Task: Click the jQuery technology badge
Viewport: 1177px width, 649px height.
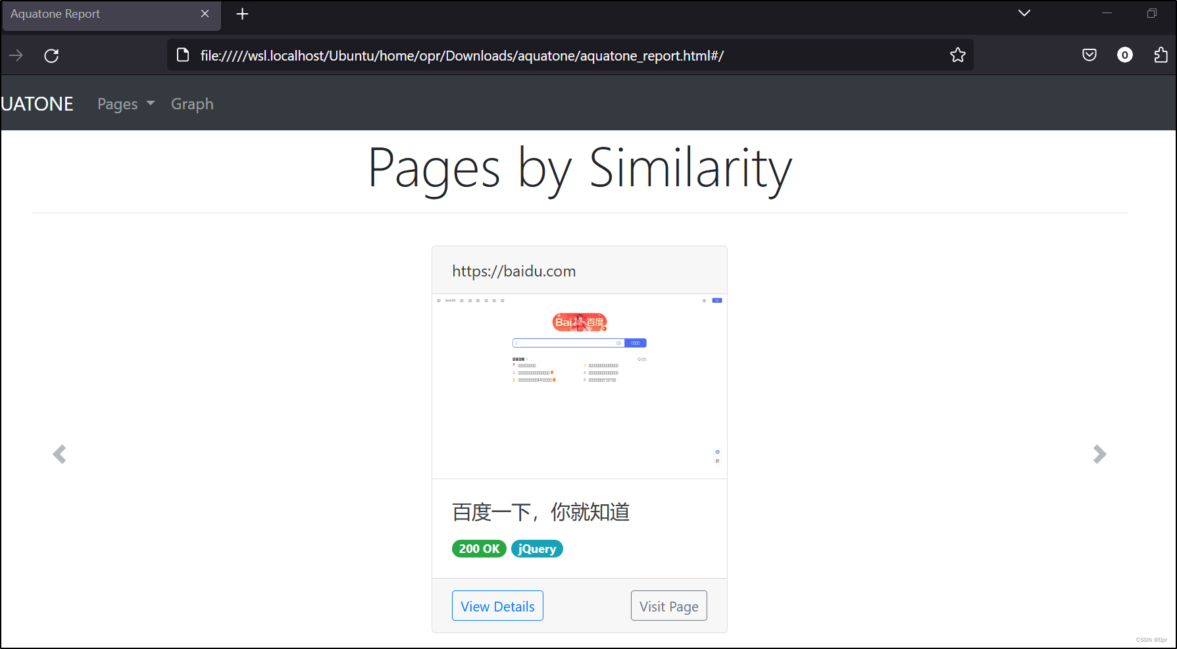Action: tap(537, 549)
